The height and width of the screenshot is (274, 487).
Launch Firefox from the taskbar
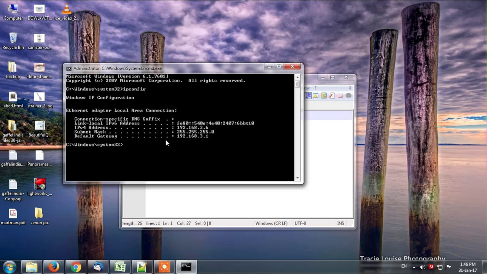(x=54, y=267)
